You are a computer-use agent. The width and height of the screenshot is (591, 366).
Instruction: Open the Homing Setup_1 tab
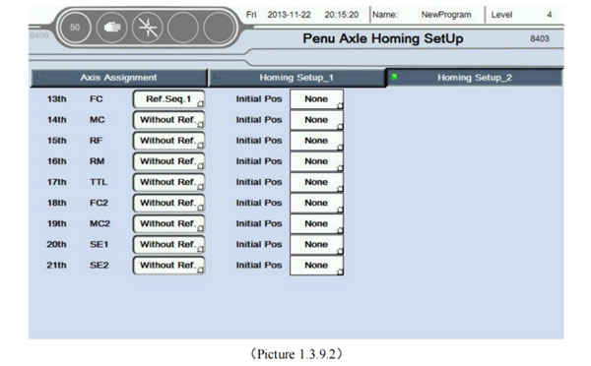(x=296, y=78)
